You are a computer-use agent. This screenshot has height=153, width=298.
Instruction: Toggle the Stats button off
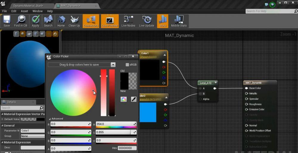pyautogui.click(x=163, y=21)
